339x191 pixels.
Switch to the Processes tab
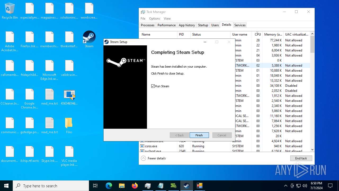point(148,25)
